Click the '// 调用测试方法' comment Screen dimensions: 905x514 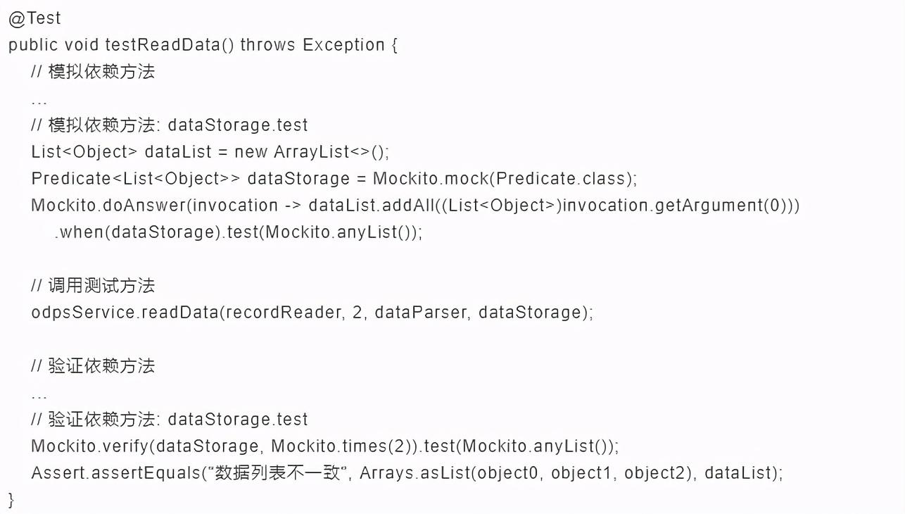(x=92, y=286)
